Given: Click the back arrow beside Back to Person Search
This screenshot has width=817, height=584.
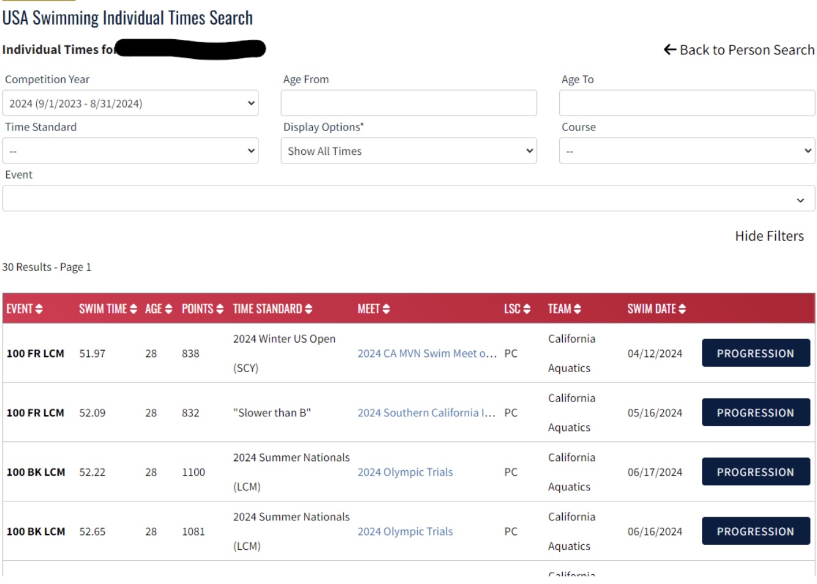Looking at the screenshot, I should (671, 50).
